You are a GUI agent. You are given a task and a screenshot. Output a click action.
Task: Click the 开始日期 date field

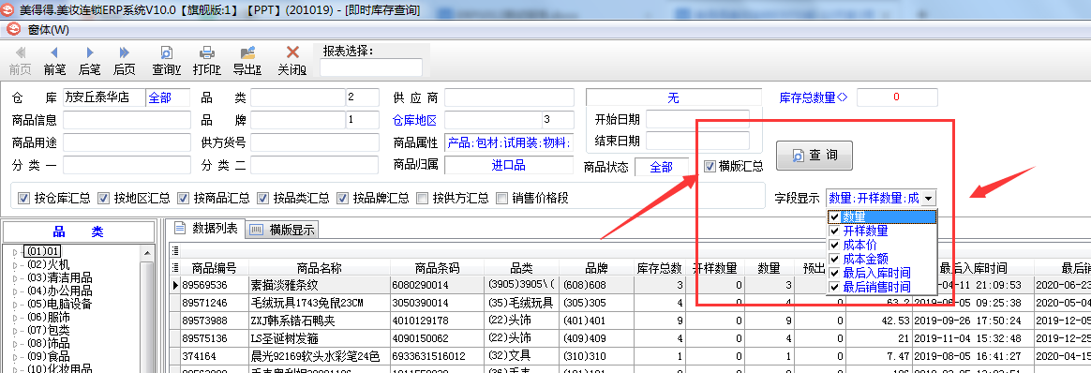(x=698, y=119)
